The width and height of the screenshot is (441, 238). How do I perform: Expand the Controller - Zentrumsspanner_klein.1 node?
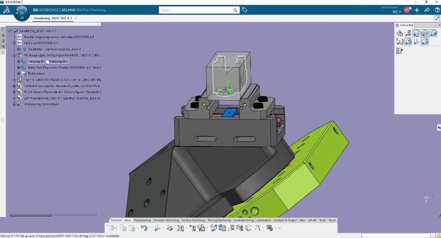pos(18,49)
